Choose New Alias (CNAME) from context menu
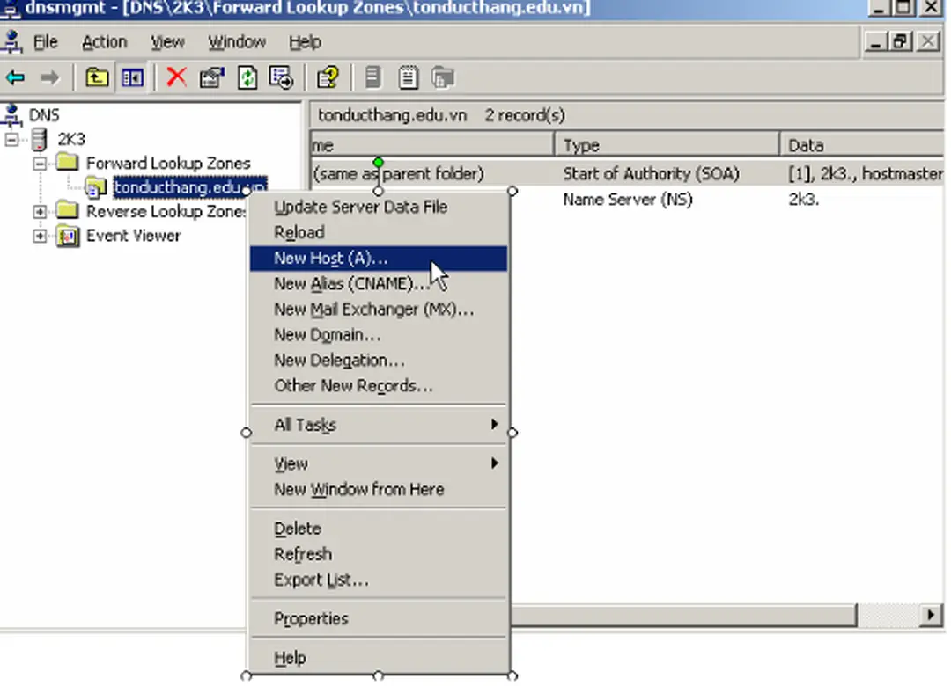Screen dimensions: 951x686 350,284
